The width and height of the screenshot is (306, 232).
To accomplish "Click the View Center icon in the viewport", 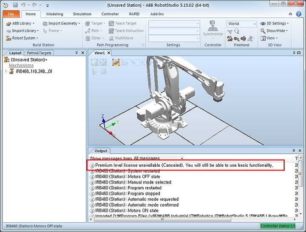I will click(x=103, y=62).
